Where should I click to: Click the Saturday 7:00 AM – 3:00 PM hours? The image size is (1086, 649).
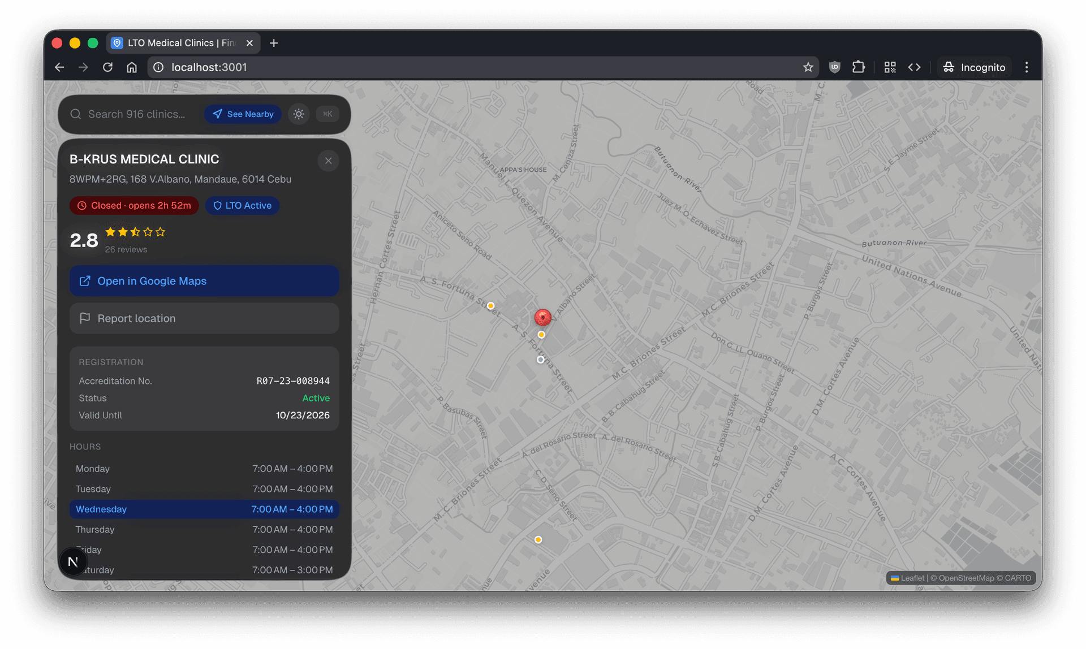click(x=292, y=570)
